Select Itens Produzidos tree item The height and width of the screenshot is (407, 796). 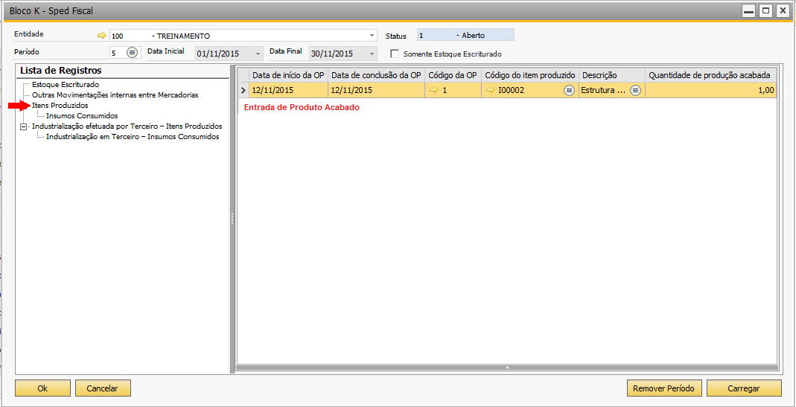(x=60, y=106)
